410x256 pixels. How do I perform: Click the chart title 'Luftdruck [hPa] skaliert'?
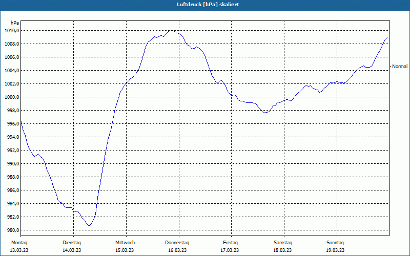pos(208,5)
